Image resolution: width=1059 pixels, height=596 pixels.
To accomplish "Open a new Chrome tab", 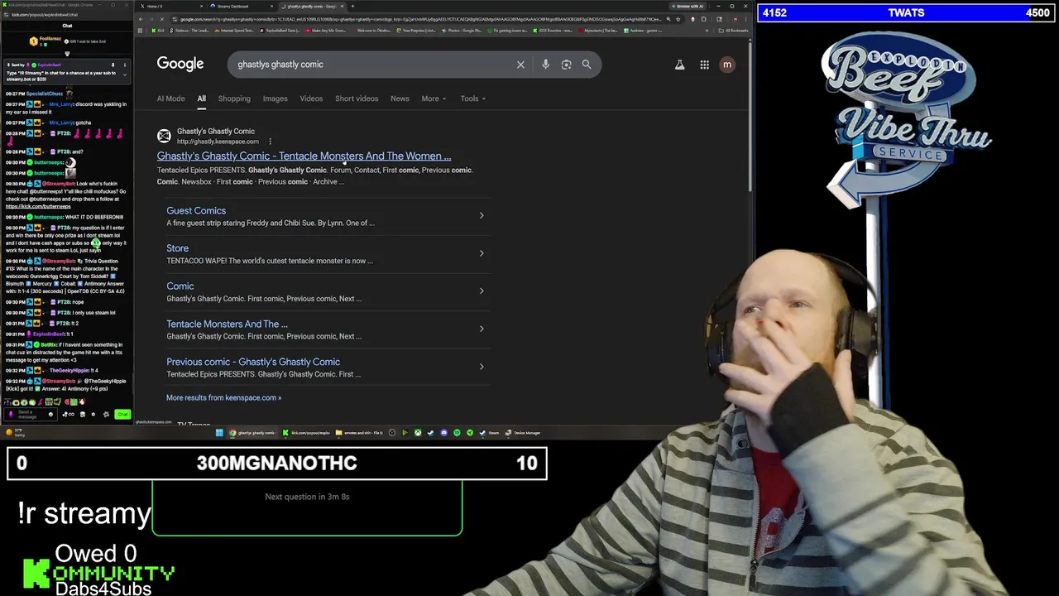I will pyautogui.click(x=352, y=7).
